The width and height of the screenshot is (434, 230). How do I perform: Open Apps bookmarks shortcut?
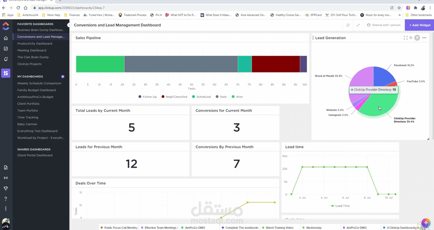click(x=8, y=15)
